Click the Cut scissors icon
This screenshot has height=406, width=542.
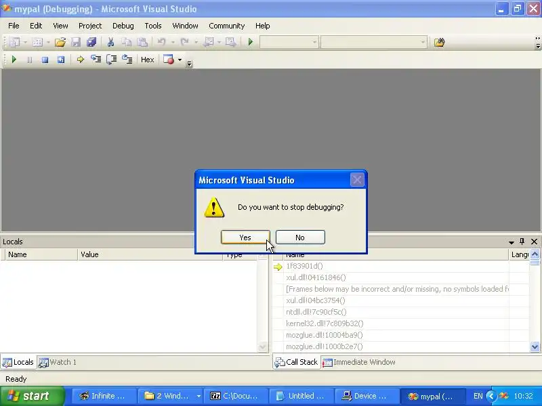coord(110,42)
